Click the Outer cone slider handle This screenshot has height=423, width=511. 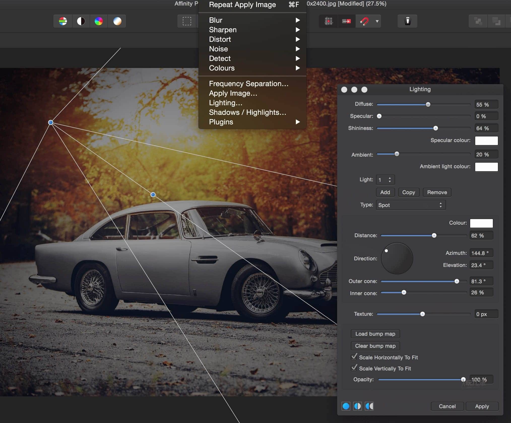[x=457, y=281]
